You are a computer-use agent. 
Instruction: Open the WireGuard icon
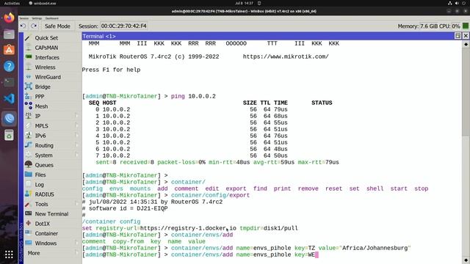click(28, 77)
